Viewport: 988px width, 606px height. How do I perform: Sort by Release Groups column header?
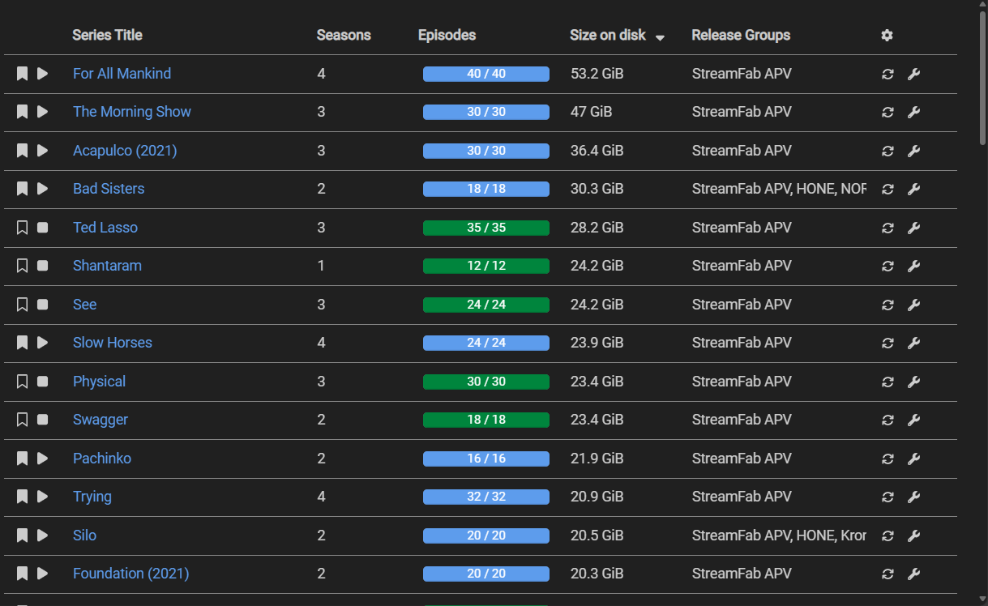tap(741, 35)
